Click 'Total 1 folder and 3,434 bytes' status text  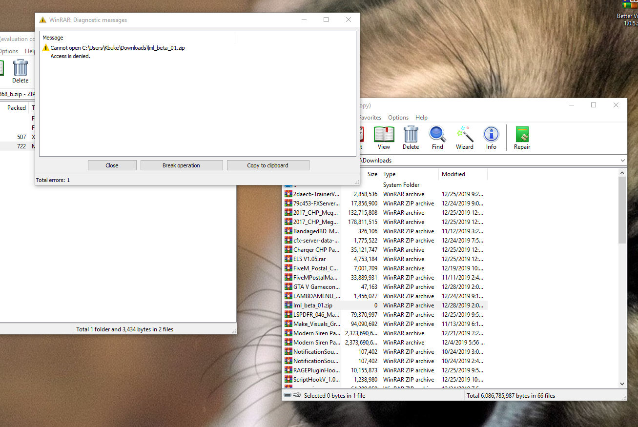coord(124,329)
